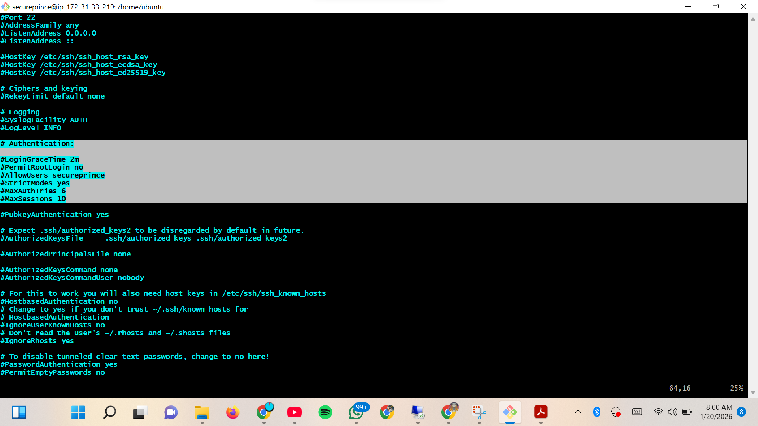Show hidden system tray icons
The image size is (758, 426).
click(x=578, y=412)
